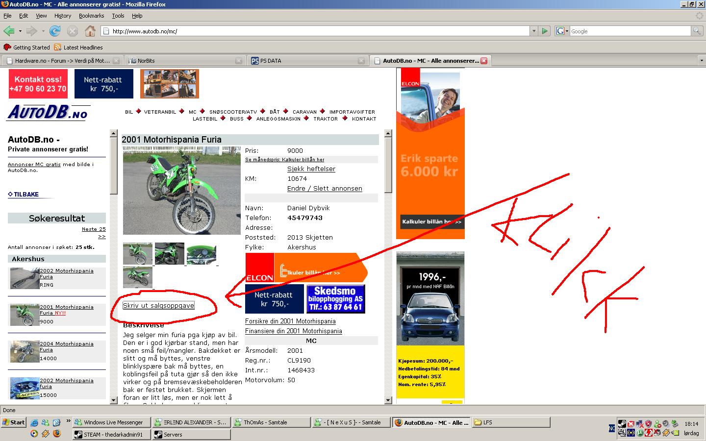Screen dimensions: 706x441
Task: Switch to Hardware.no Forum tab
Action: point(62,61)
